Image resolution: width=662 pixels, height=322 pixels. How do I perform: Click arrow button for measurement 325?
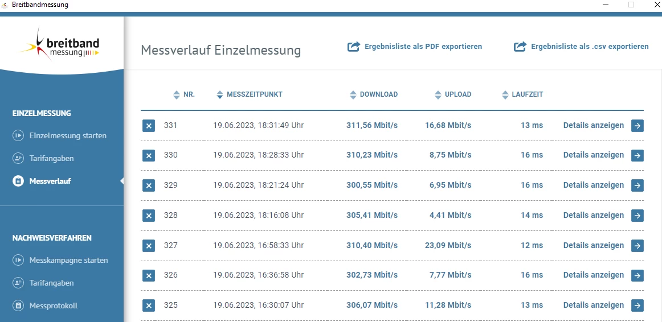[637, 305]
